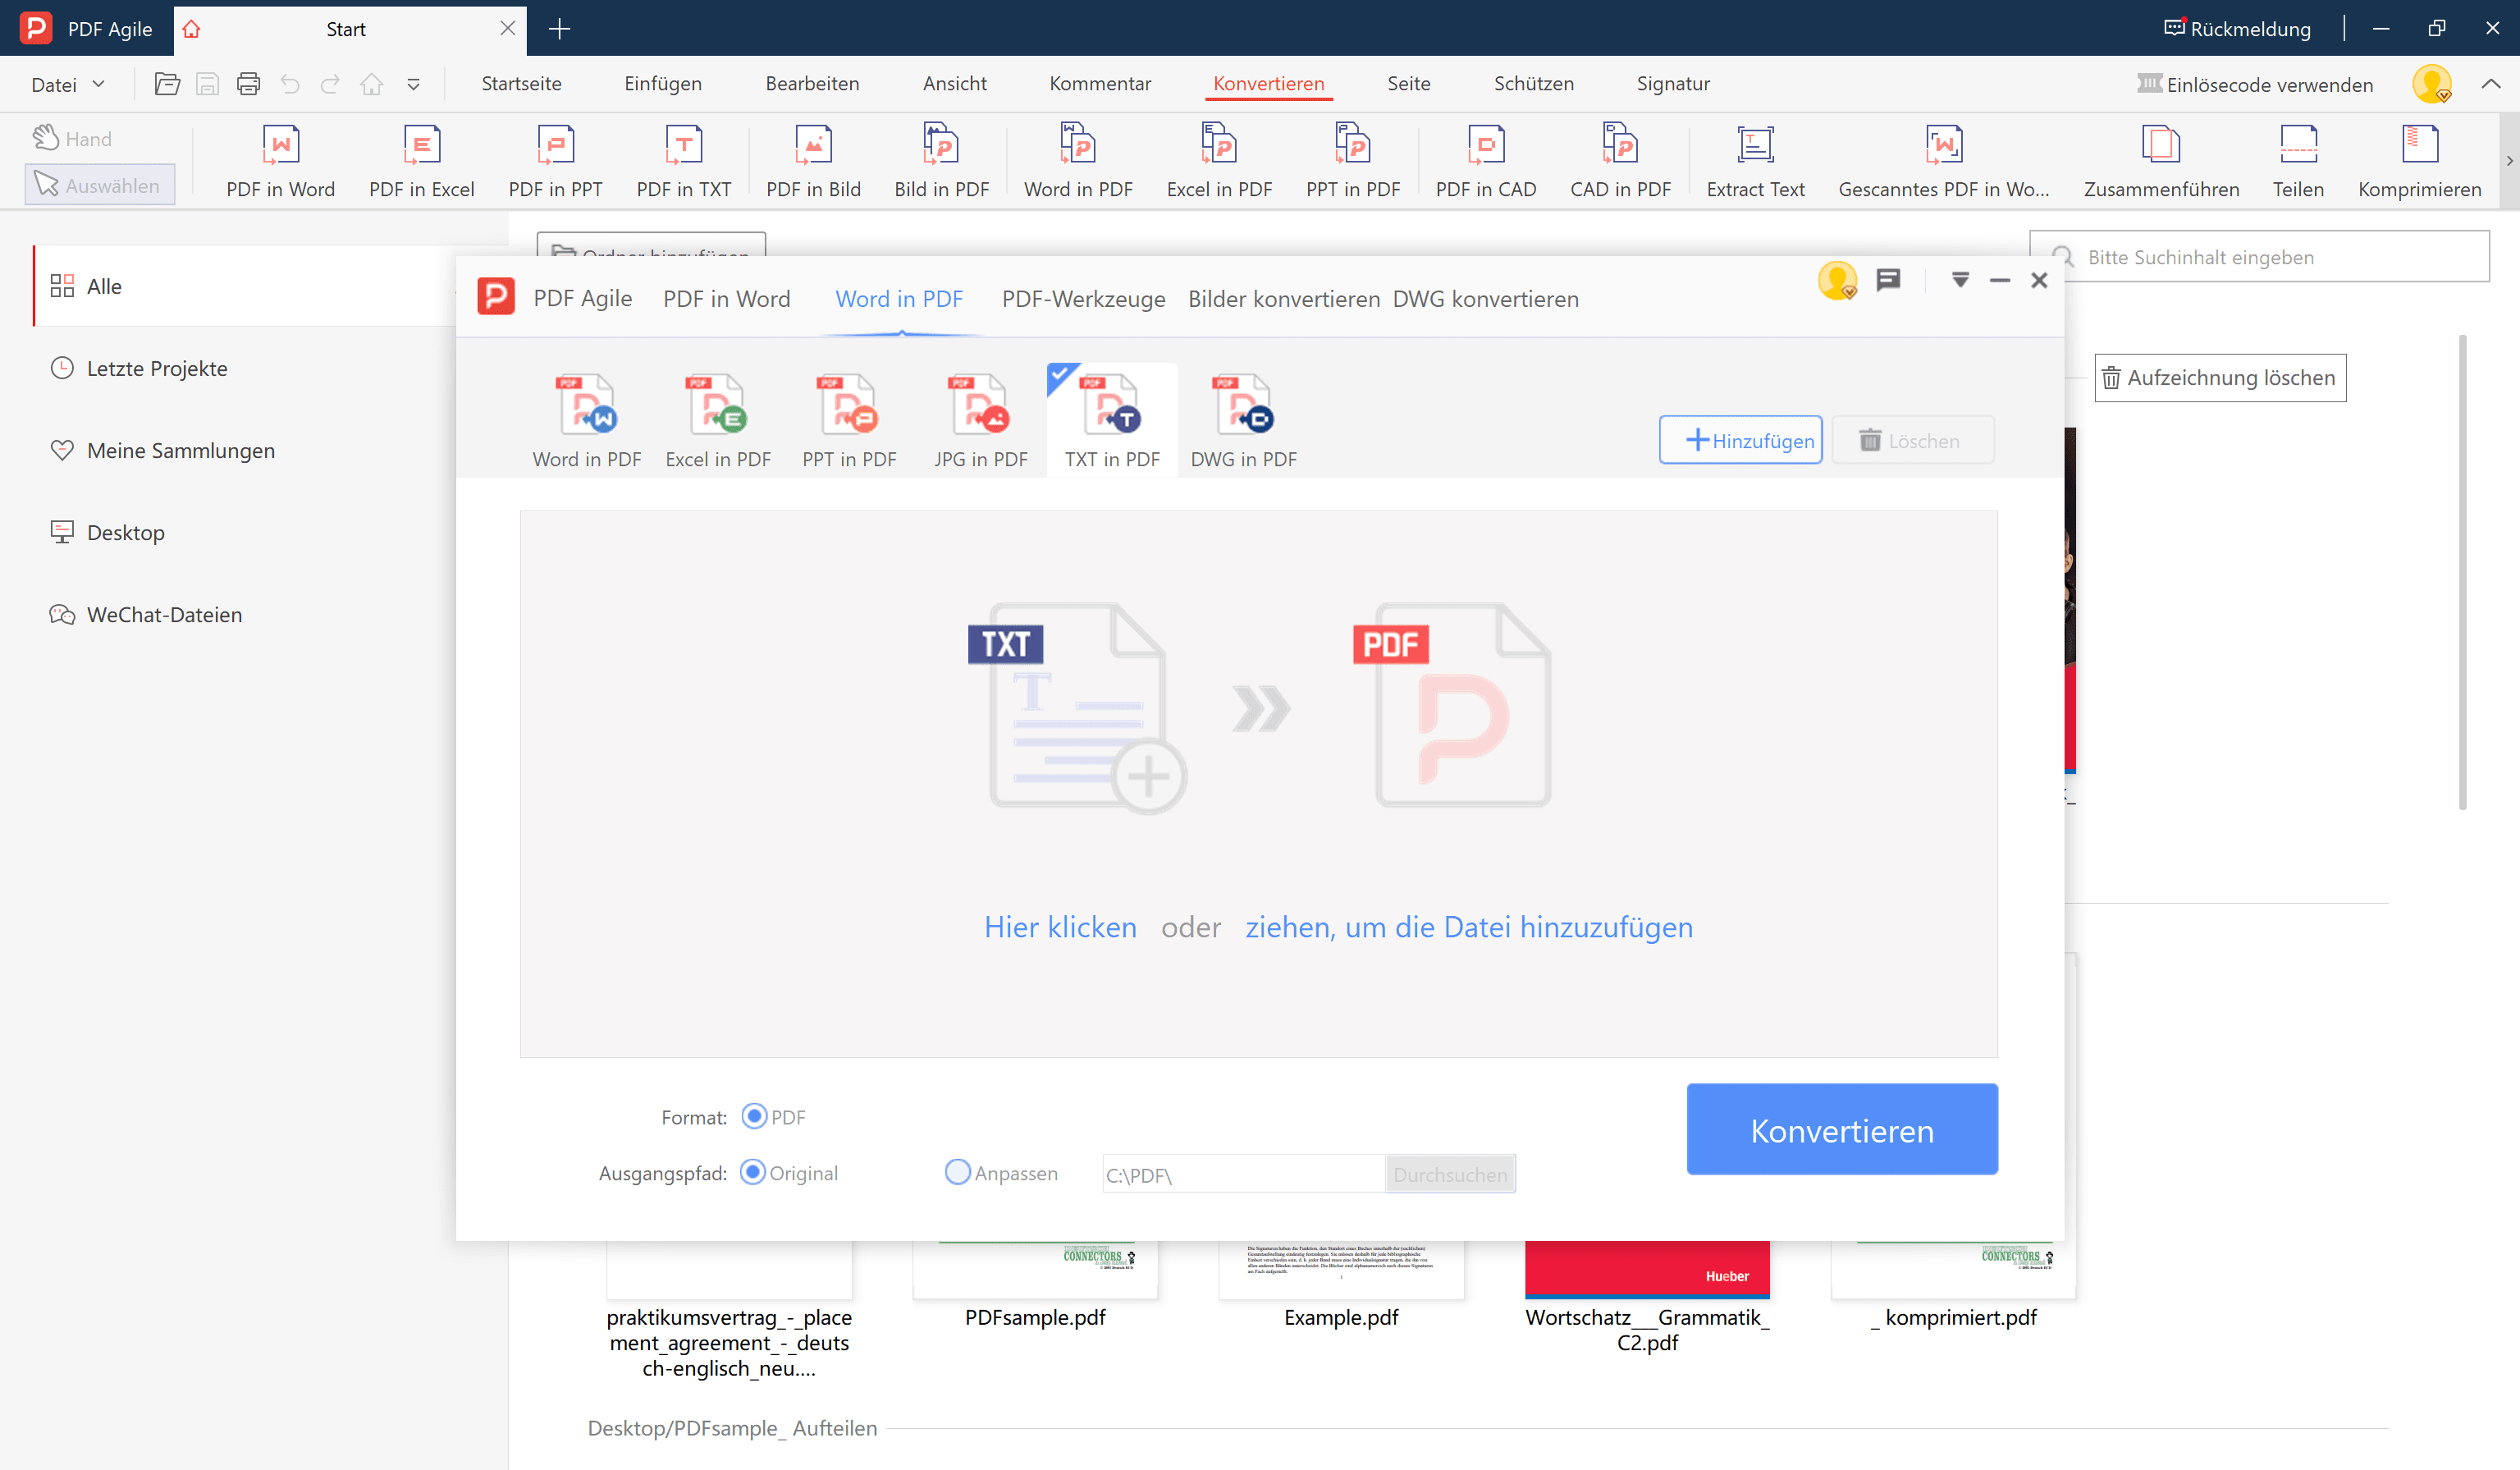Select the PDF format radio button
2520x1470 pixels.
click(x=754, y=1116)
